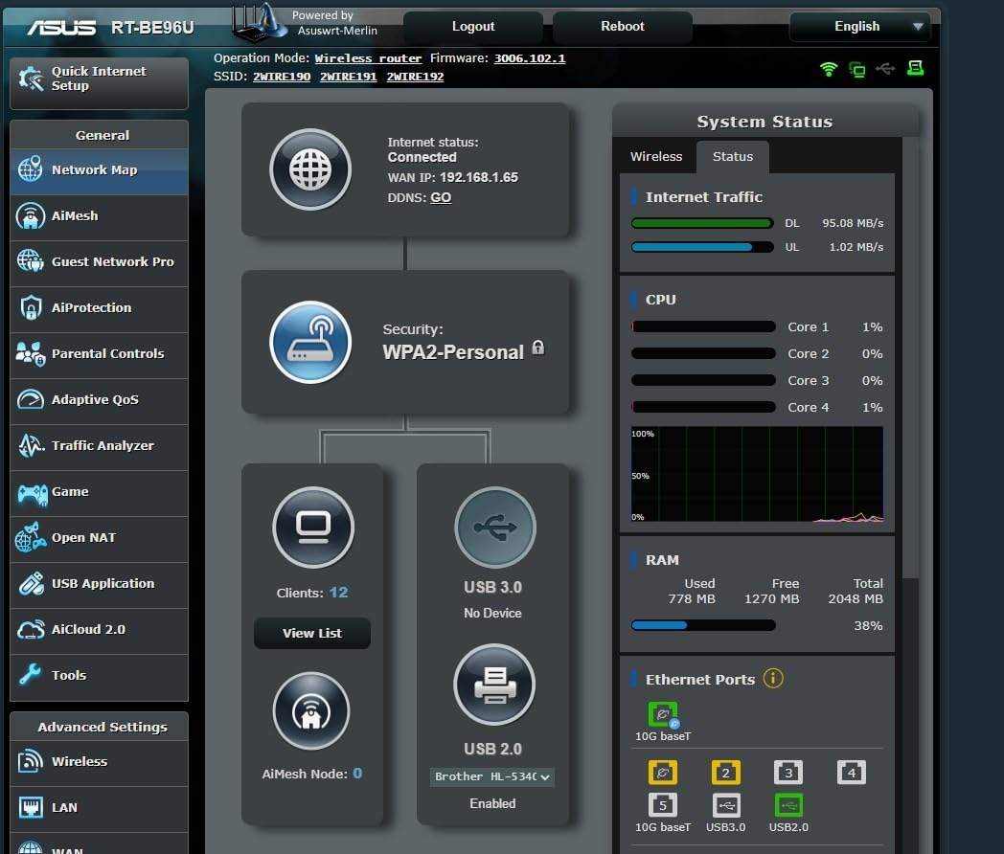The width and height of the screenshot is (1004, 854).
Task: Open Tools in sidebar
Action: click(100, 676)
